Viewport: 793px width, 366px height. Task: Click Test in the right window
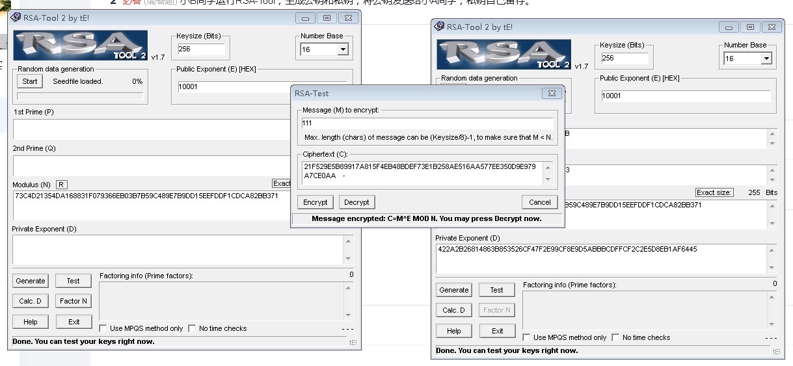[496, 290]
